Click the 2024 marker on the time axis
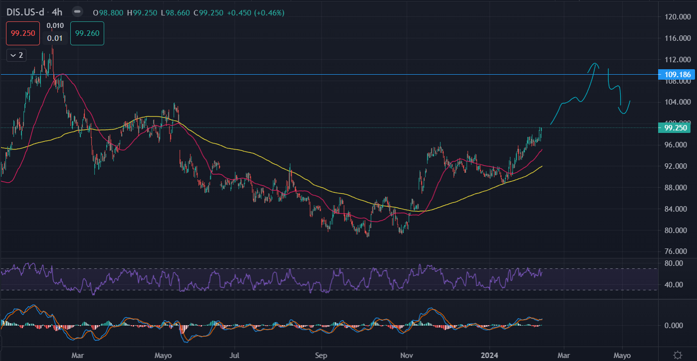The height and width of the screenshot is (361, 697). pos(494,356)
